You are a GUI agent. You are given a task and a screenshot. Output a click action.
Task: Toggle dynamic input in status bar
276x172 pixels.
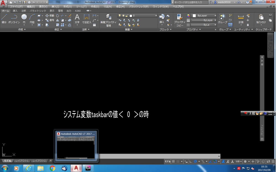[x=186, y=162]
